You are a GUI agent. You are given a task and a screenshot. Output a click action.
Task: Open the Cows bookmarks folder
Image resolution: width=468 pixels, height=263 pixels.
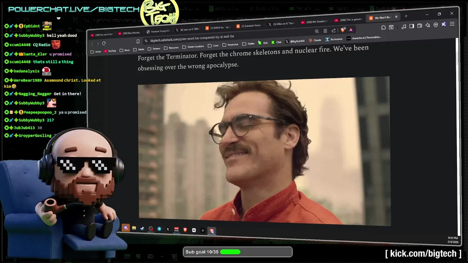click(214, 46)
